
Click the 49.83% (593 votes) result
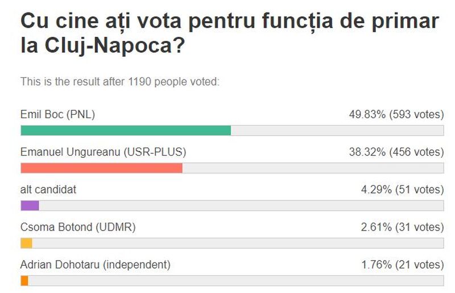(396, 115)
